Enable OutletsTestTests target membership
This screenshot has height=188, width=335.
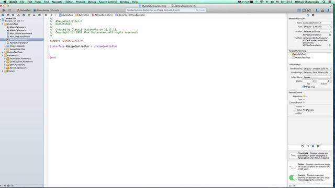(290, 57)
